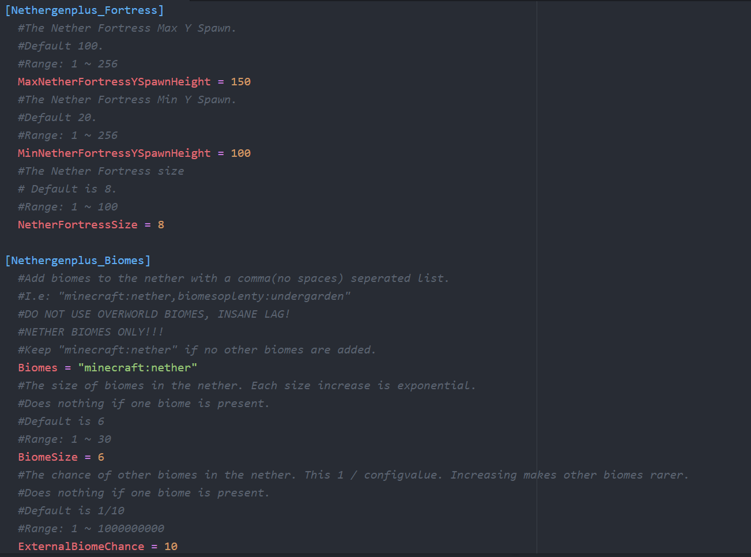Click the [Nethergenplus_Fortress] section header
The height and width of the screenshot is (557, 751).
(x=84, y=10)
